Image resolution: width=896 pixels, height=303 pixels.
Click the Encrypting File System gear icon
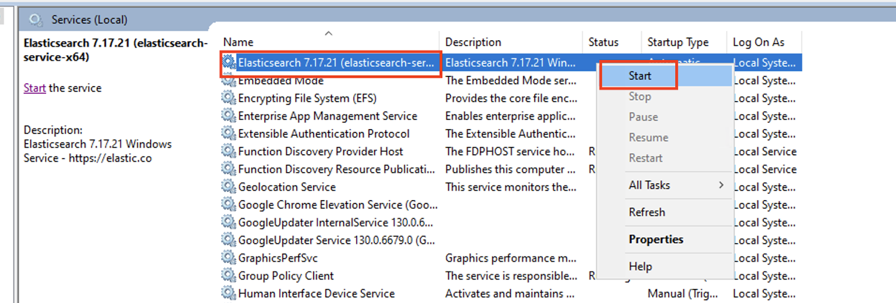click(228, 98)
